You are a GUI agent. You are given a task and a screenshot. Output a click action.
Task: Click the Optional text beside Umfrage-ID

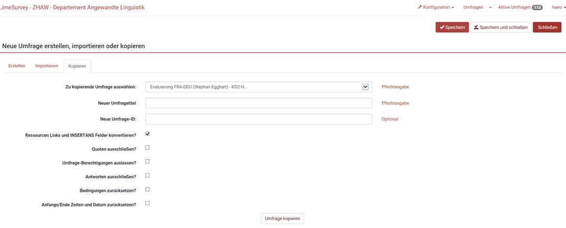[390, 119]
